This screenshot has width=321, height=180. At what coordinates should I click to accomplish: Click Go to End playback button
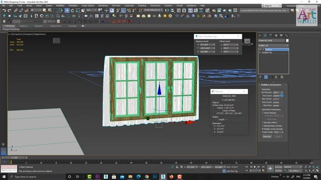pyautogui.click(x=263, y=167)
